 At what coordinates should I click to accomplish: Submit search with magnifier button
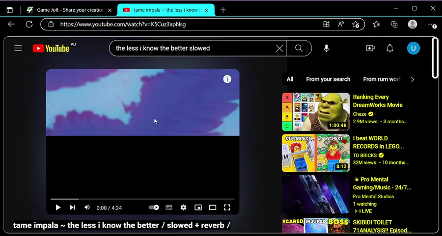299,48
